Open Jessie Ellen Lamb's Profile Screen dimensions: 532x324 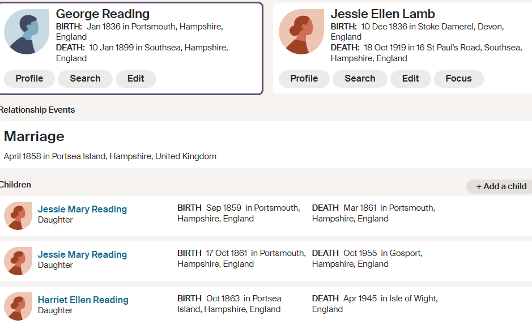304,79
